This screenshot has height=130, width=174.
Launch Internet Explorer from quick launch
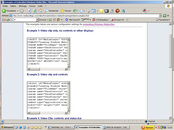point(21,128)
